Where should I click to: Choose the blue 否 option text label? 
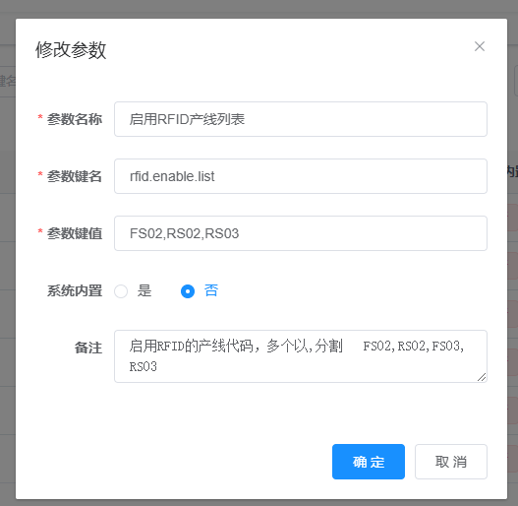coord(211,290)
